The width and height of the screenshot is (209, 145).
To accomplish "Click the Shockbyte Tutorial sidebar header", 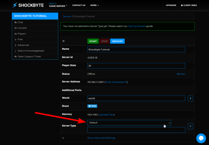I will 35,16.
